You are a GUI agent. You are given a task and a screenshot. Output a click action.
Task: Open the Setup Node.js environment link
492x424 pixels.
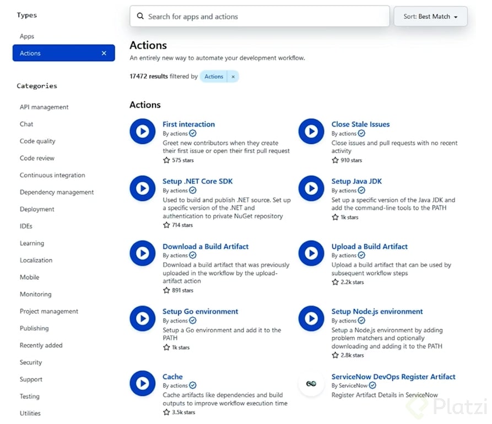(x=377, y=312)
